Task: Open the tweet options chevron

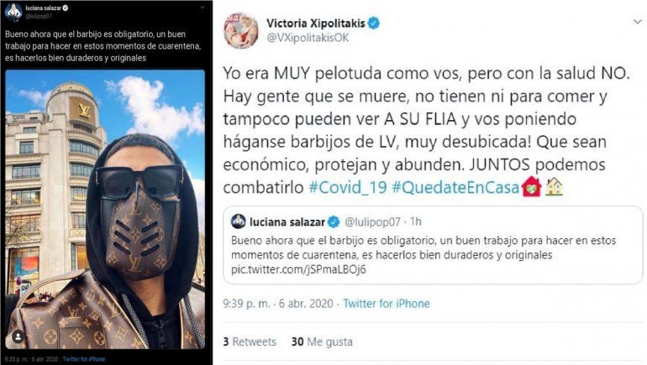Action: tap(638, 23)
